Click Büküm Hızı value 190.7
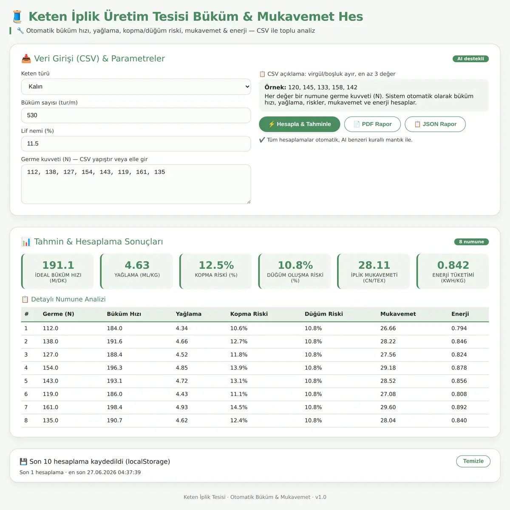 115,421
